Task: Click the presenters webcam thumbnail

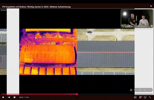Action: [137, 18]
